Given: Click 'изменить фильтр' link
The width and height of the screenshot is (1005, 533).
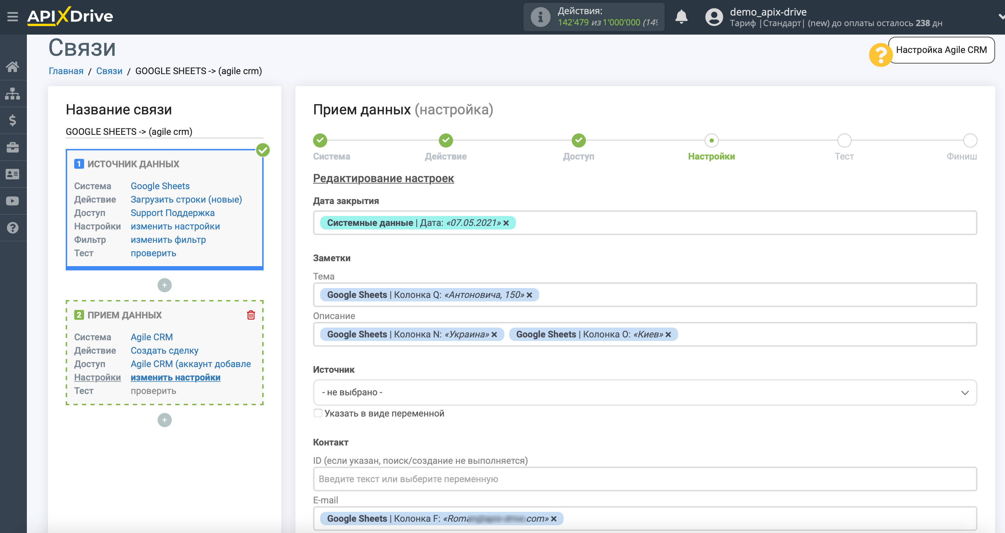Looking at the screenshot, I should (x=168, y=240).
